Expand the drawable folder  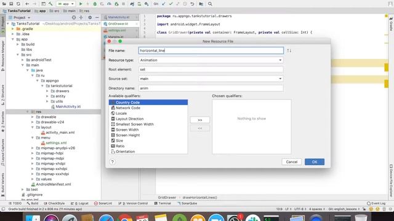pos(33,117)
